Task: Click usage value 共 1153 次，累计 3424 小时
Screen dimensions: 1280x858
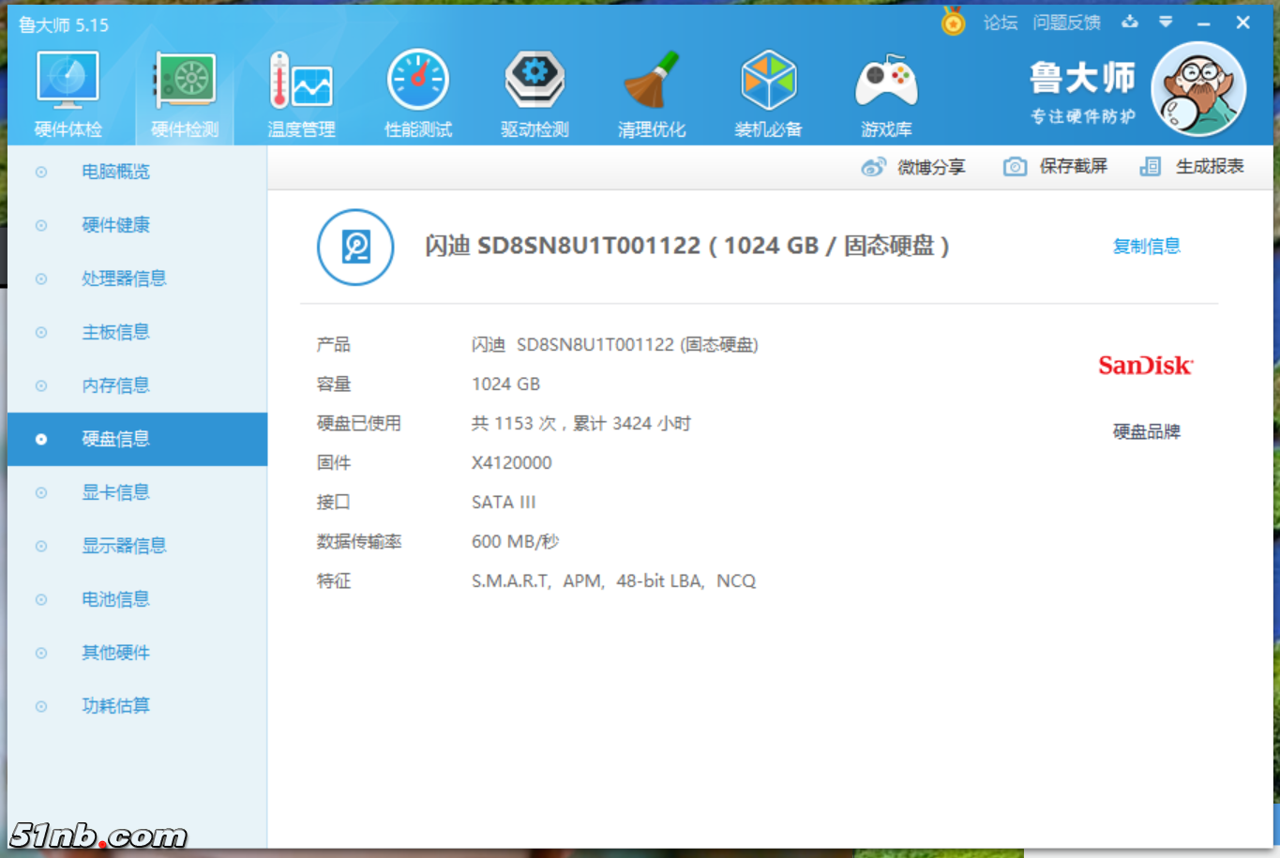Action: tap(580, 423)
